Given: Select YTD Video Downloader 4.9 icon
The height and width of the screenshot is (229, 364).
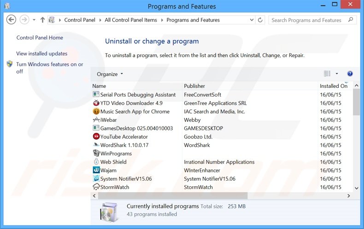Looking at the screenshot, I should (x=96, y=103).
